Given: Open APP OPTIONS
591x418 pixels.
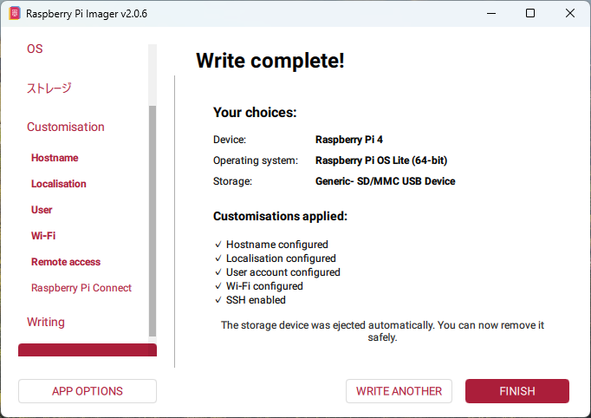Looking at the screenshot, I should coord(88,391).
